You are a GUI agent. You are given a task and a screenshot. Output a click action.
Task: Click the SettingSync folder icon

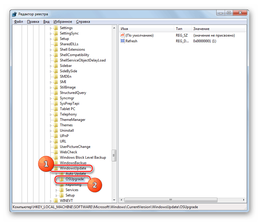(56, 33)
